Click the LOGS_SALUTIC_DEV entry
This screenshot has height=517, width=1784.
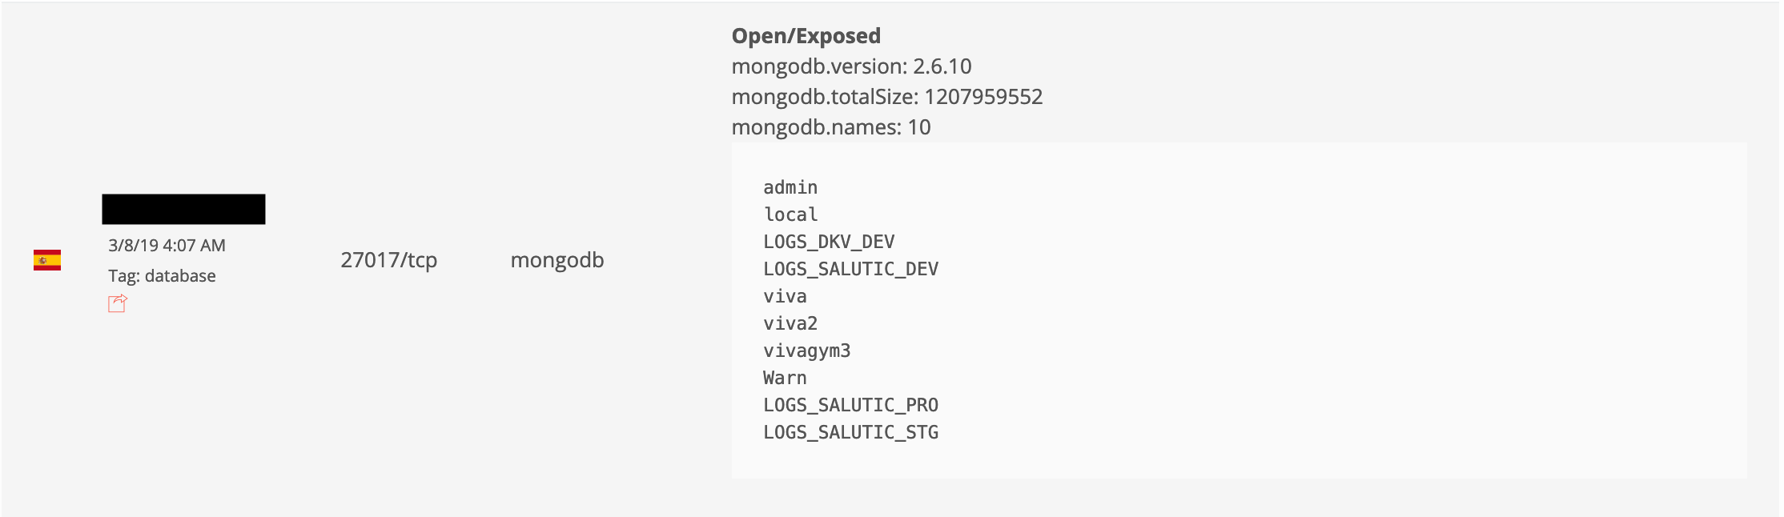[850, 269]
